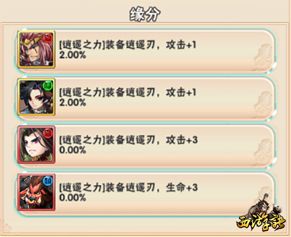Click cloud ornament in second bond row
291x237 pixels.
[264, 104]
